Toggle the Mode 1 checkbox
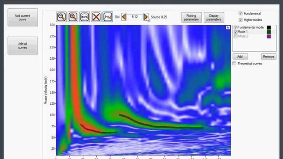 point(235,32)
